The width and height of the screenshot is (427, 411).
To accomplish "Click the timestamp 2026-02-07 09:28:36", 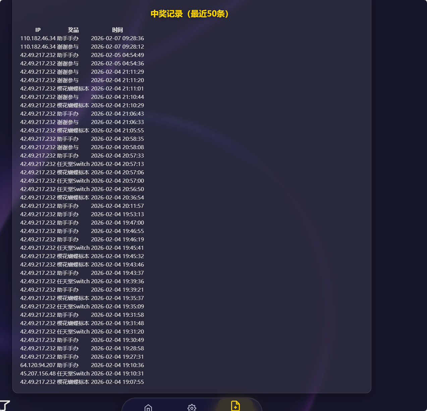I will tap(117, 38).
